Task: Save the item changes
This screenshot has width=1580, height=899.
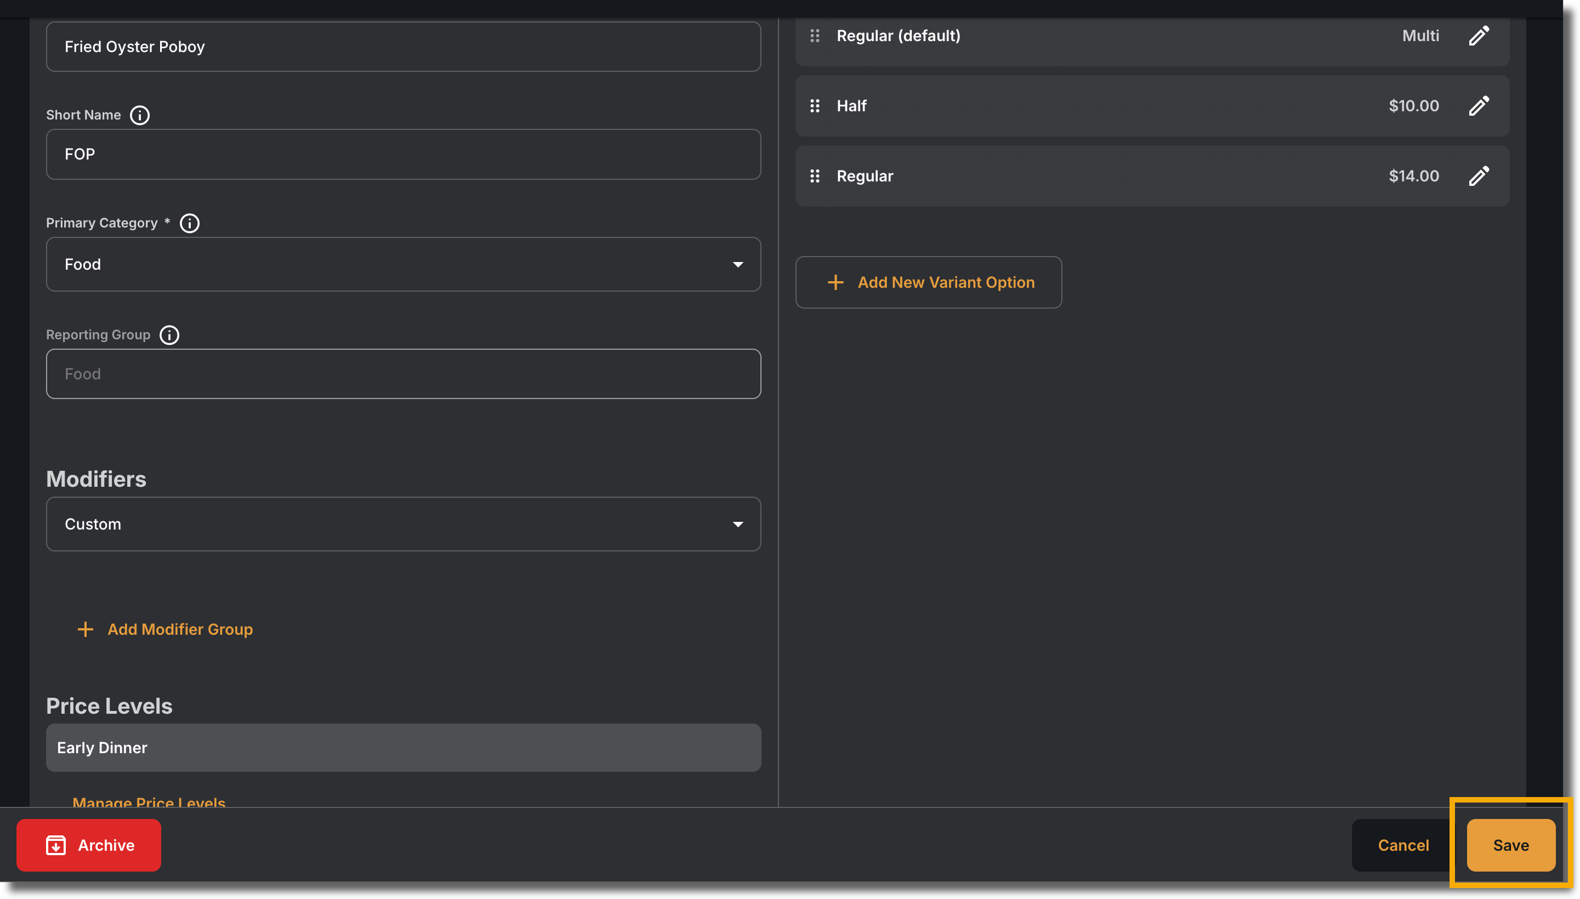Action: [x=1510, y=845]
